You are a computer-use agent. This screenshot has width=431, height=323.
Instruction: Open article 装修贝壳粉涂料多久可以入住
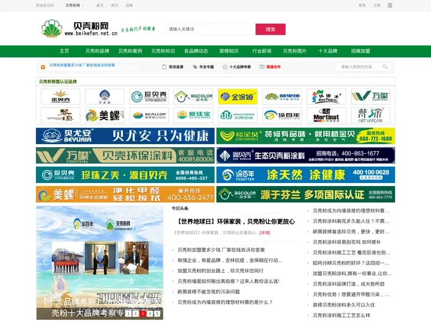[344, 305]
